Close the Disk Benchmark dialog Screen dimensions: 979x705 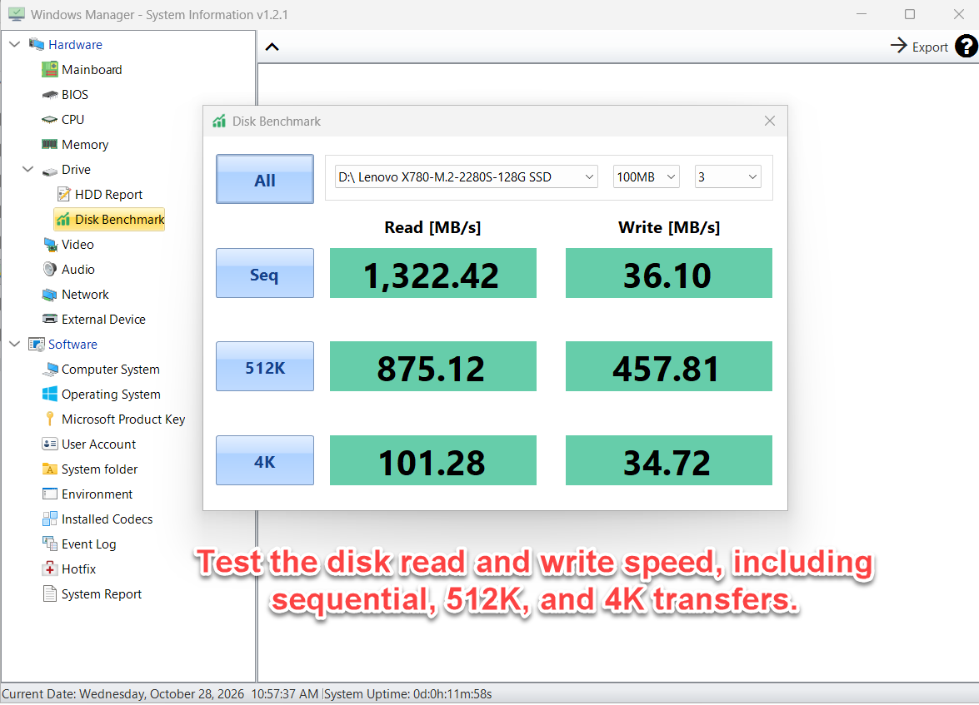(769, 121)
